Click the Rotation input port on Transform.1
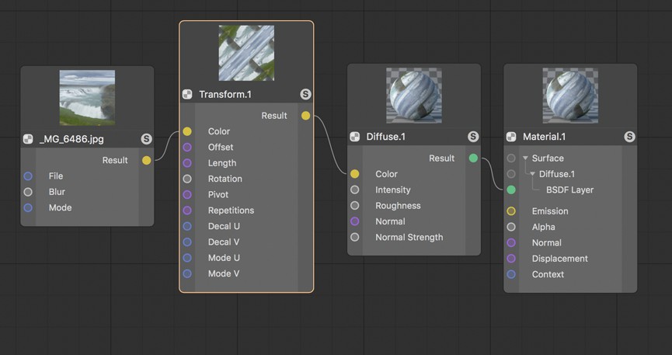Viewport: 672px width, 355px height. click(187, 179)
